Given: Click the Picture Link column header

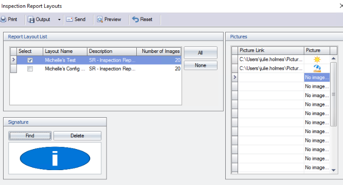Looking at the screenshot, I should (271, 50).
